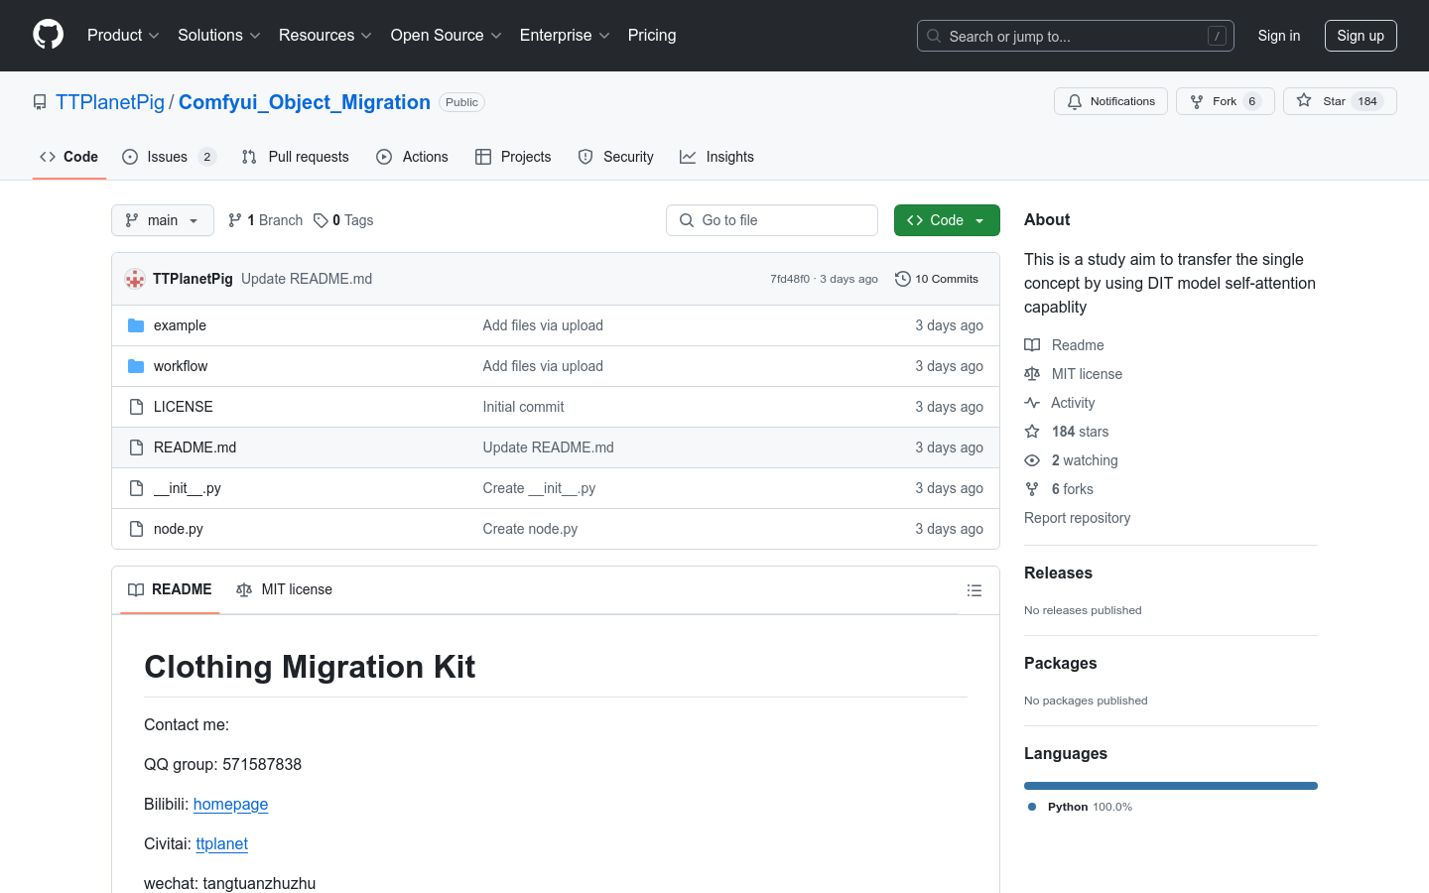The width and height of the screenshot is (1429, 893).
Task: Open the Bilibili homepage link
Action: point(230,804)
